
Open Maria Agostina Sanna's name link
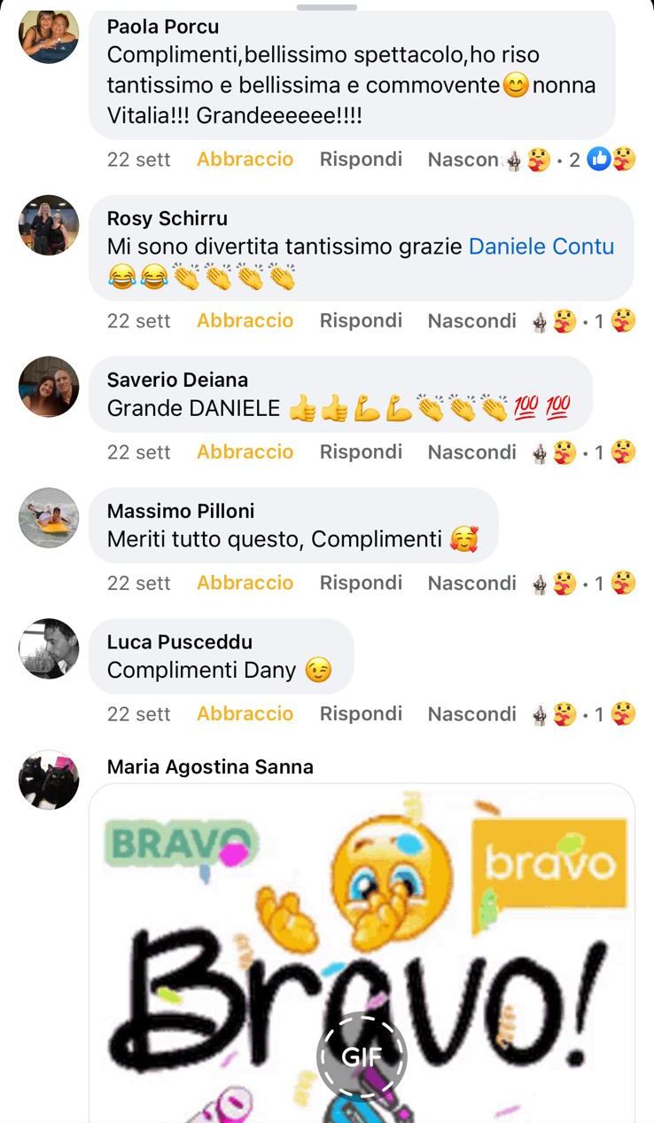tap(210, 766)
